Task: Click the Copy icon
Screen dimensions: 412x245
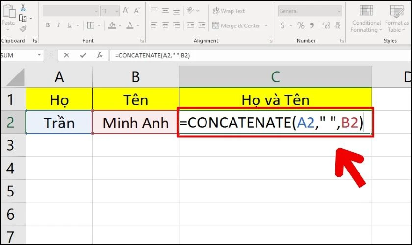Action: [x=23, y=18]
